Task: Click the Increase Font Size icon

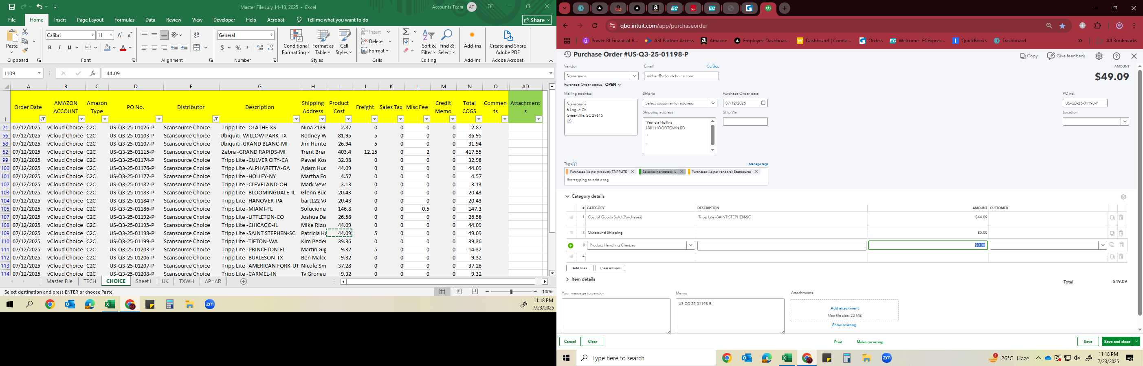Action: [120, 35]
